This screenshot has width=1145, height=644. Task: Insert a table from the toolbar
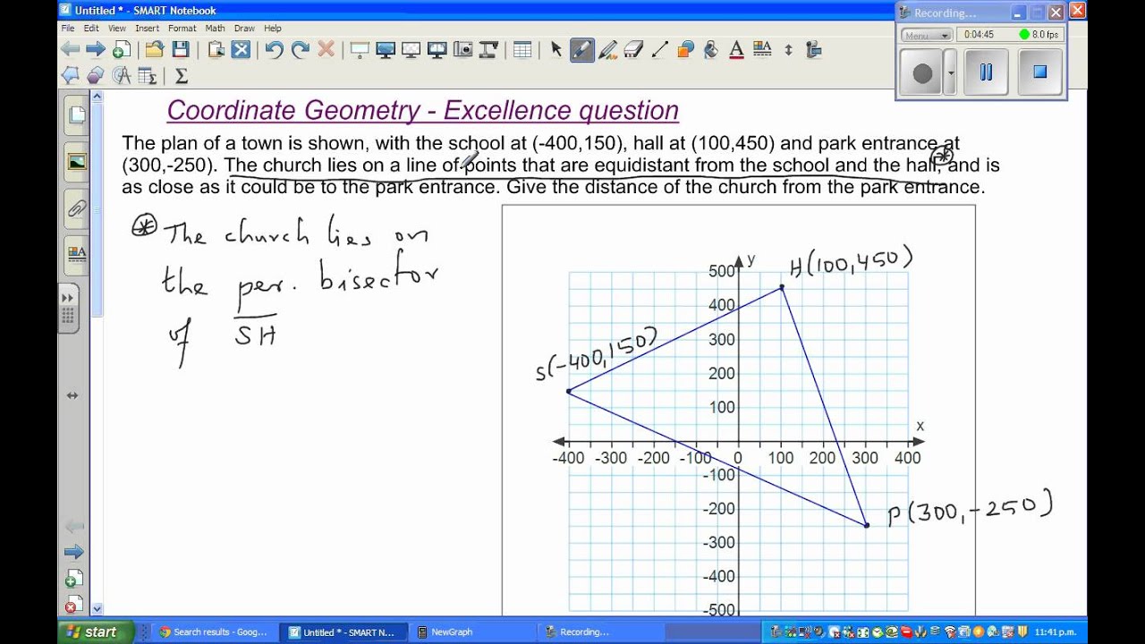point(522,49)
